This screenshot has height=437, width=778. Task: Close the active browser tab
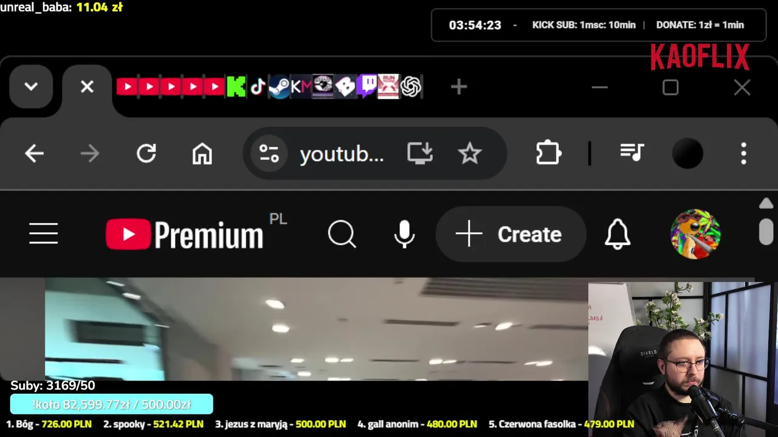click(87, 87)
